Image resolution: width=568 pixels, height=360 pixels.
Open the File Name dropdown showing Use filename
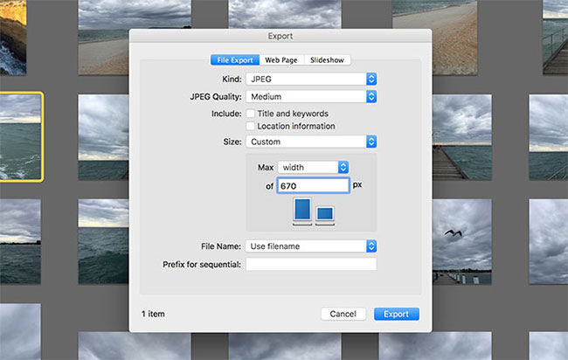(311, 246)
